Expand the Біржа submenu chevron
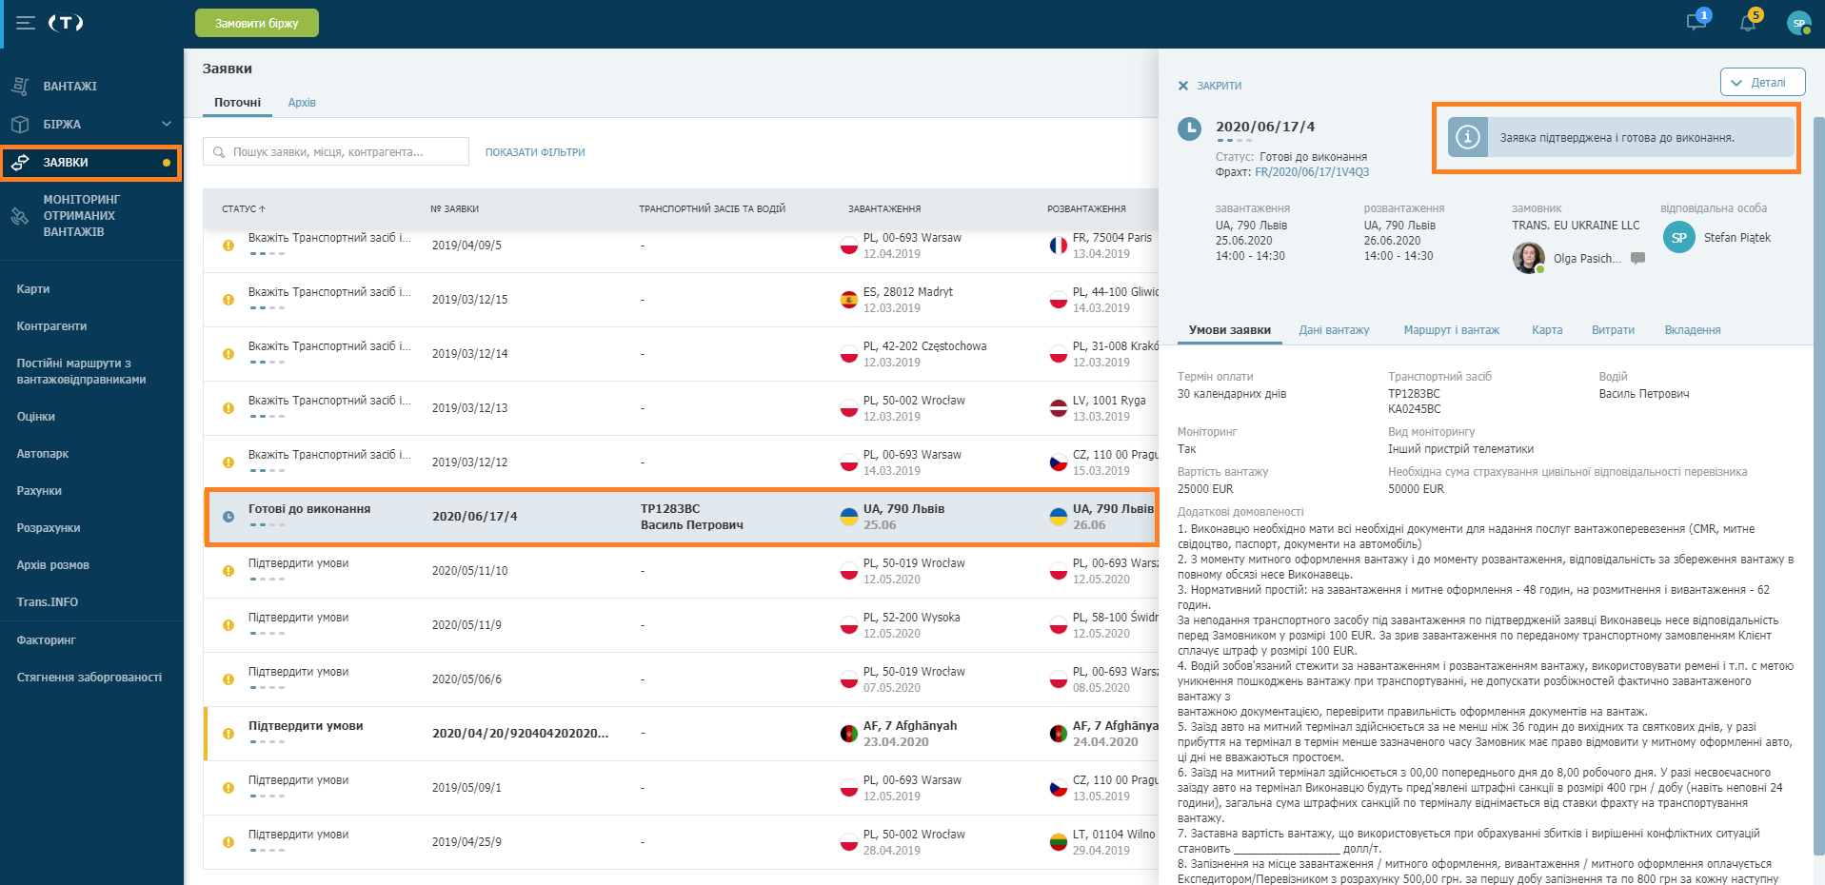Image resolution: width=1825 pixels, height=885 pixels. pos(167,124)
